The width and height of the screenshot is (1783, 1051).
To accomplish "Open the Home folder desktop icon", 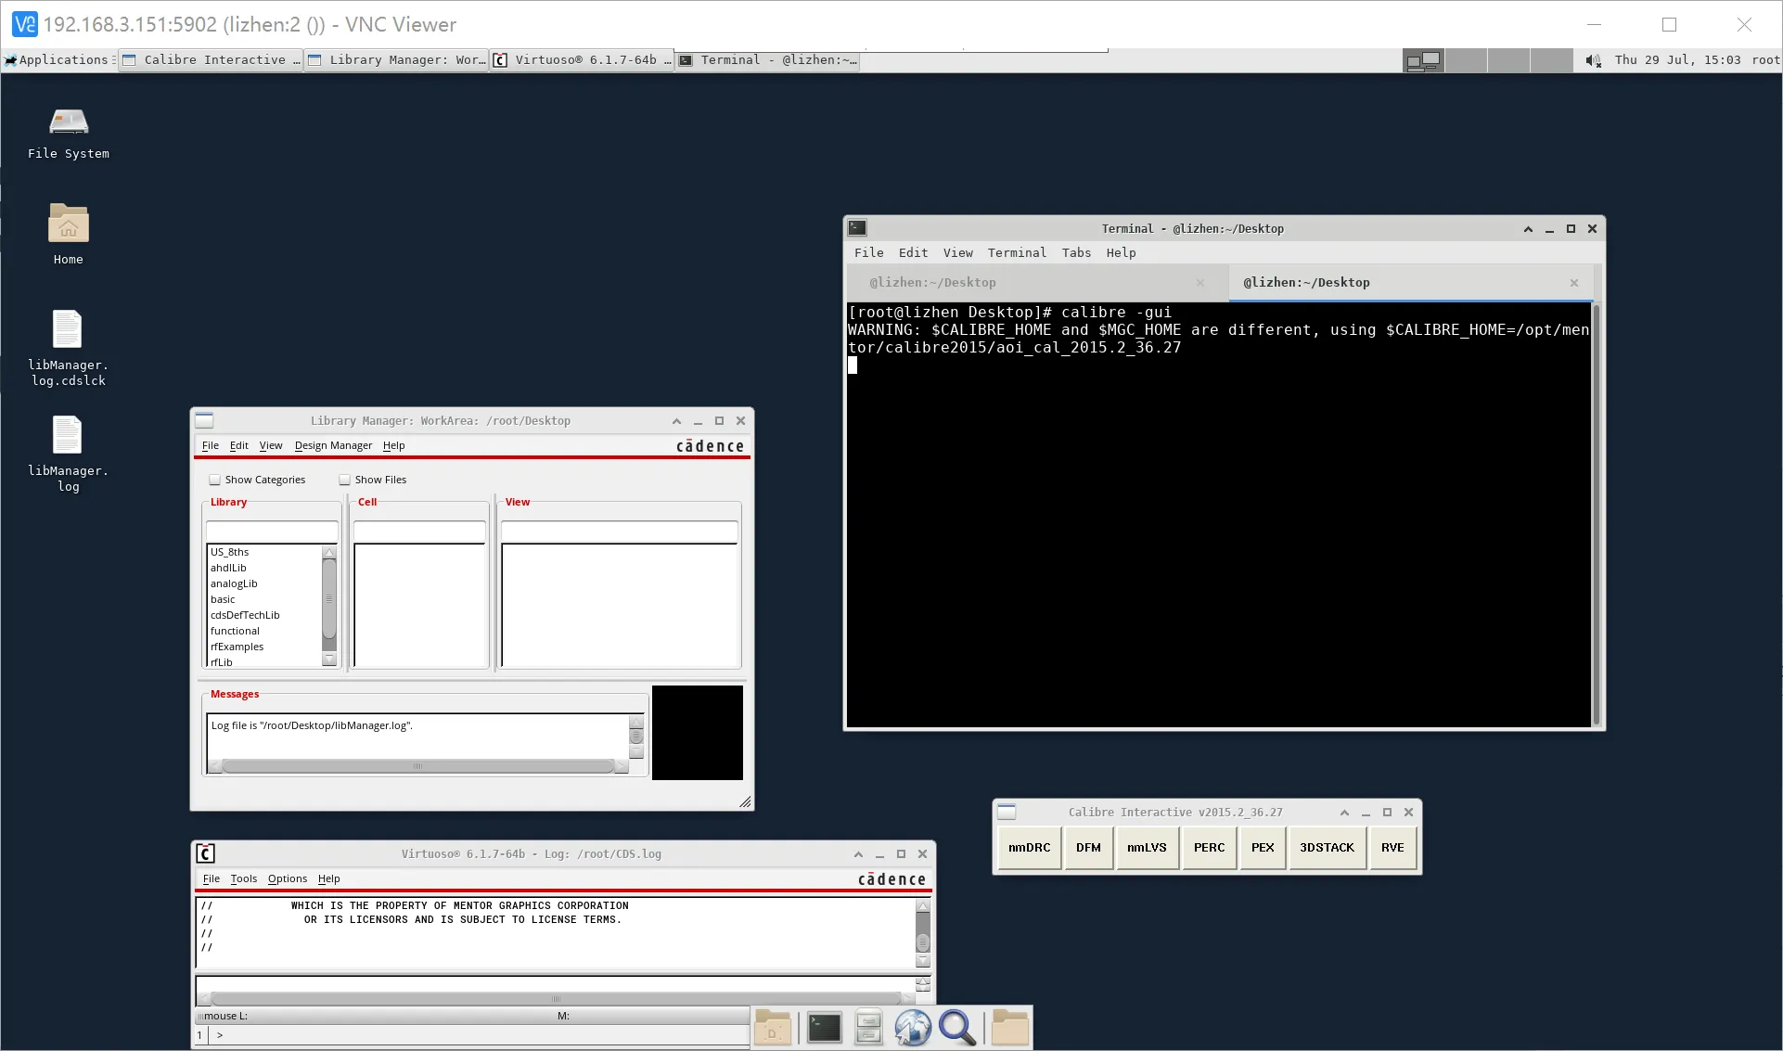I will (68, 224).
